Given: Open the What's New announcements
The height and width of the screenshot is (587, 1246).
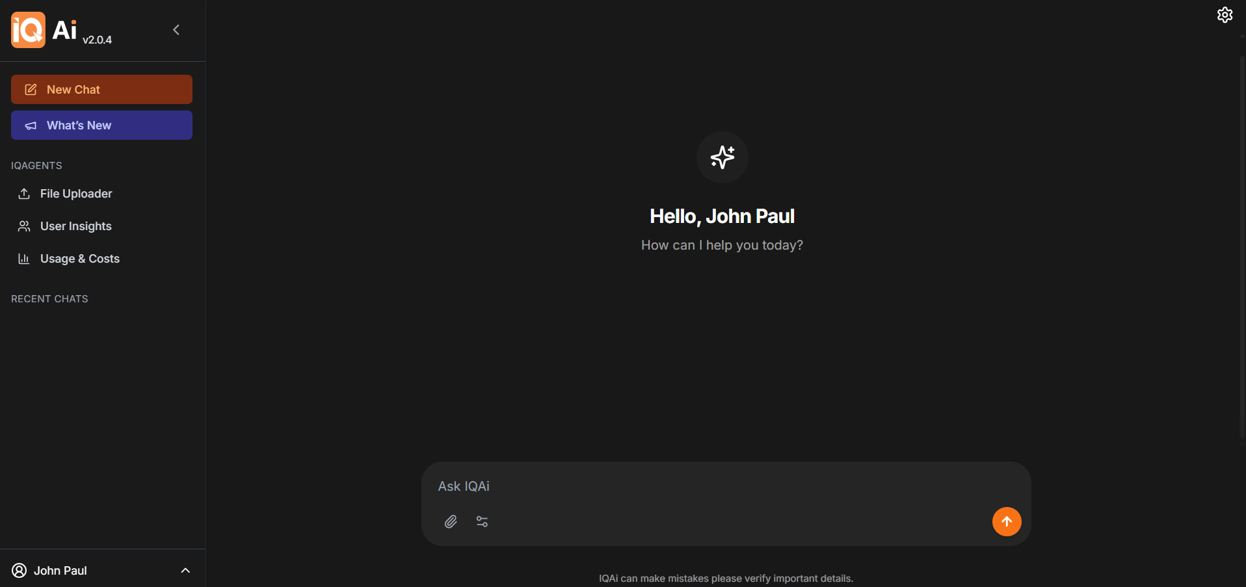Looking at the screenshot, I should (x=101, y=125).
